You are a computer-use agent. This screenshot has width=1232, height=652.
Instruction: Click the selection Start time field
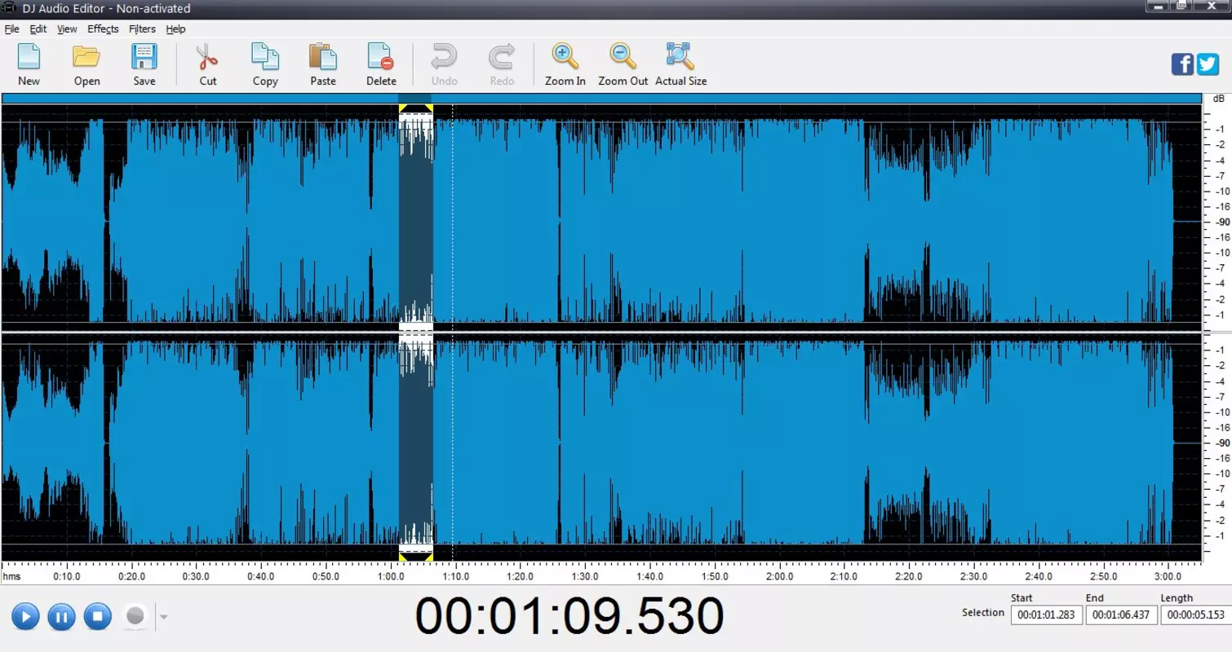pos(1047,615)
